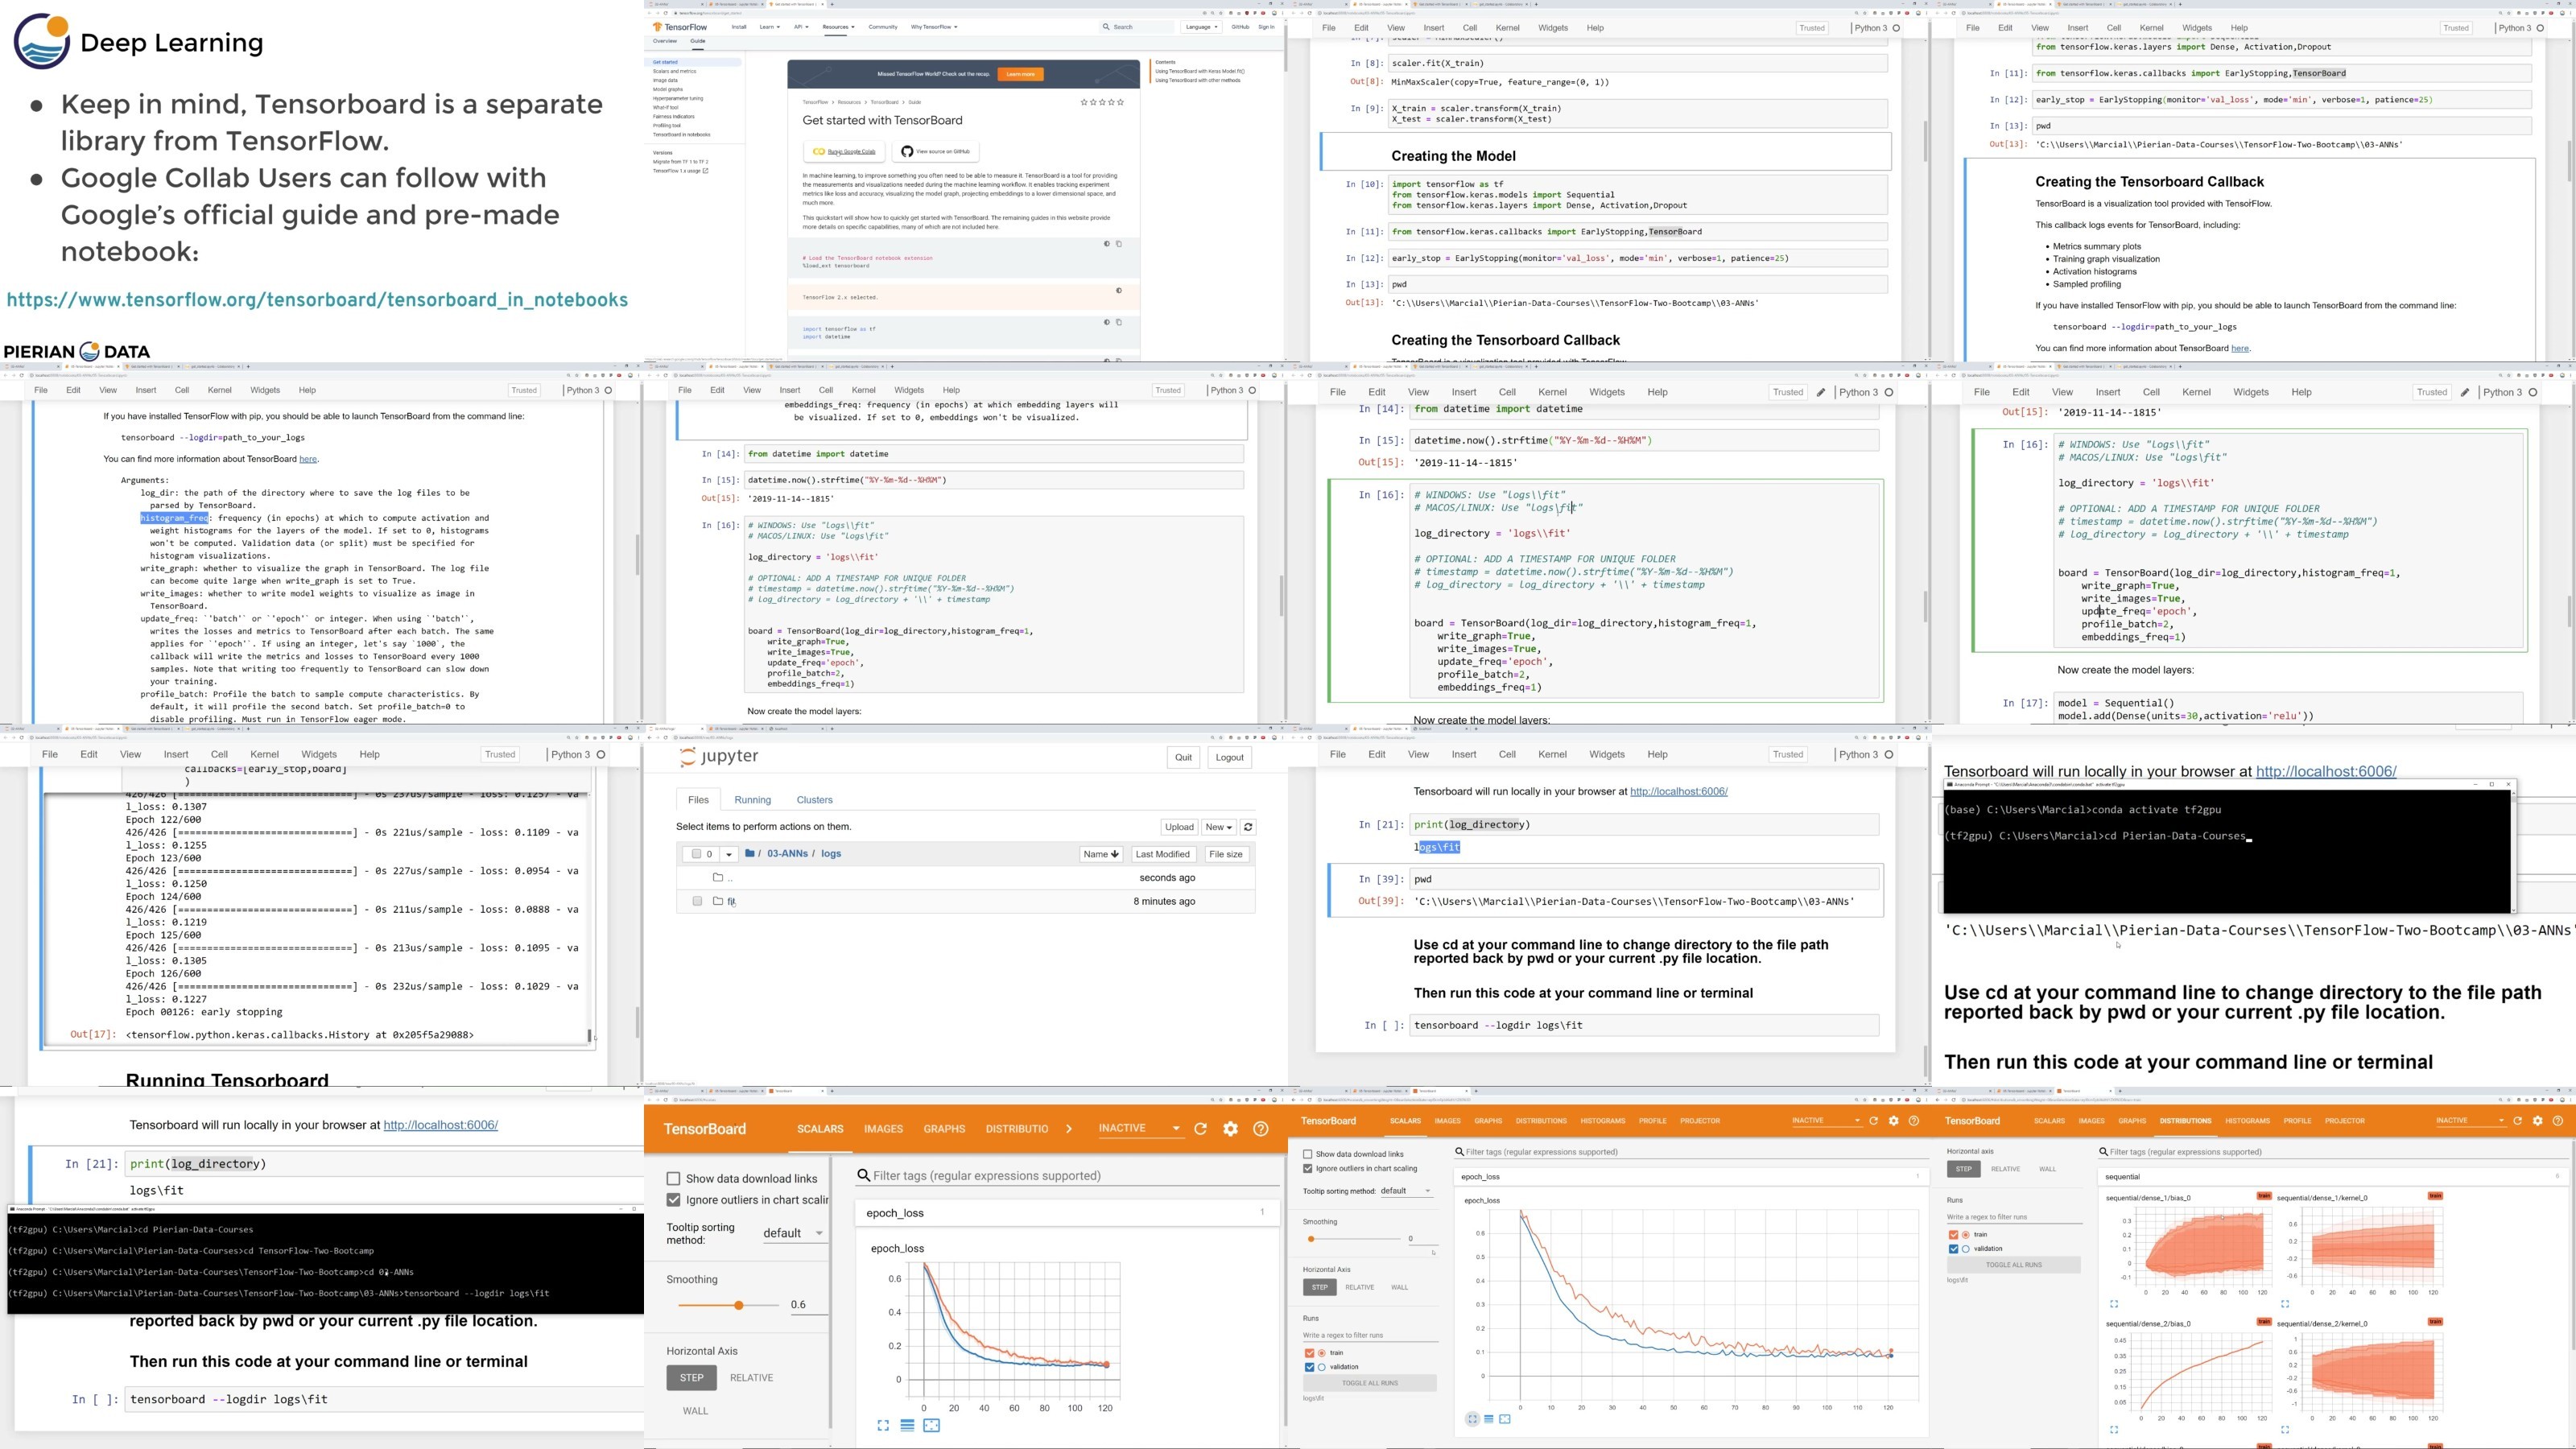The width and height of the screenshot is (2576, 1449).
Task: Tick the select-all checkbox in Jupyter file list
Action: [x=696, y=854]
